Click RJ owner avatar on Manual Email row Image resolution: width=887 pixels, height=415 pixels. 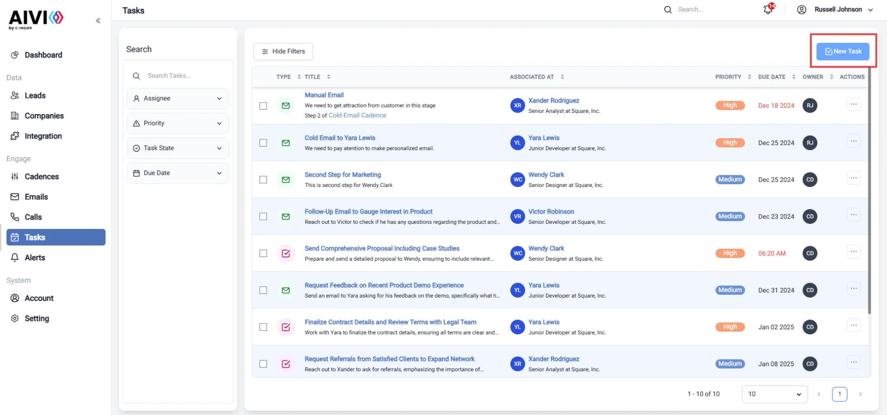click(x=810, y=105)
